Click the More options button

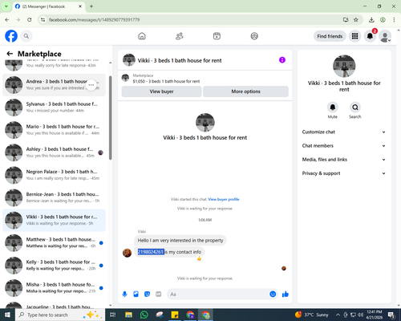245,91
